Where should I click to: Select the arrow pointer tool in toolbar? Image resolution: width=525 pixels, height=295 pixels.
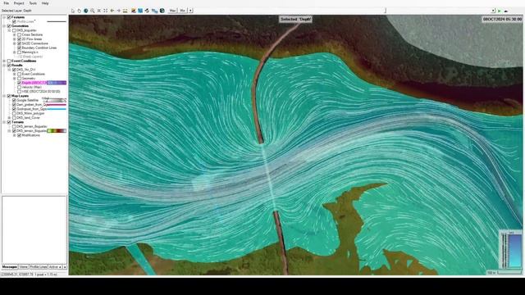pyautogui.click(x=73, y=11)
